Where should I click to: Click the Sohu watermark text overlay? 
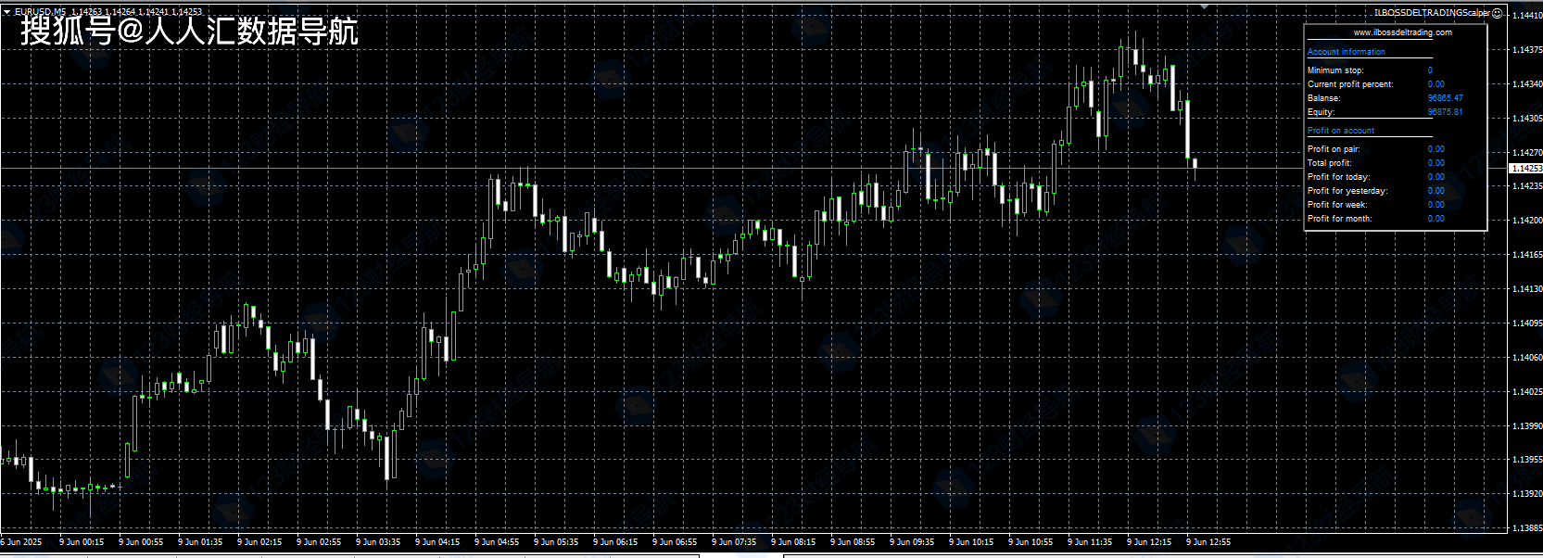[189, 32]
